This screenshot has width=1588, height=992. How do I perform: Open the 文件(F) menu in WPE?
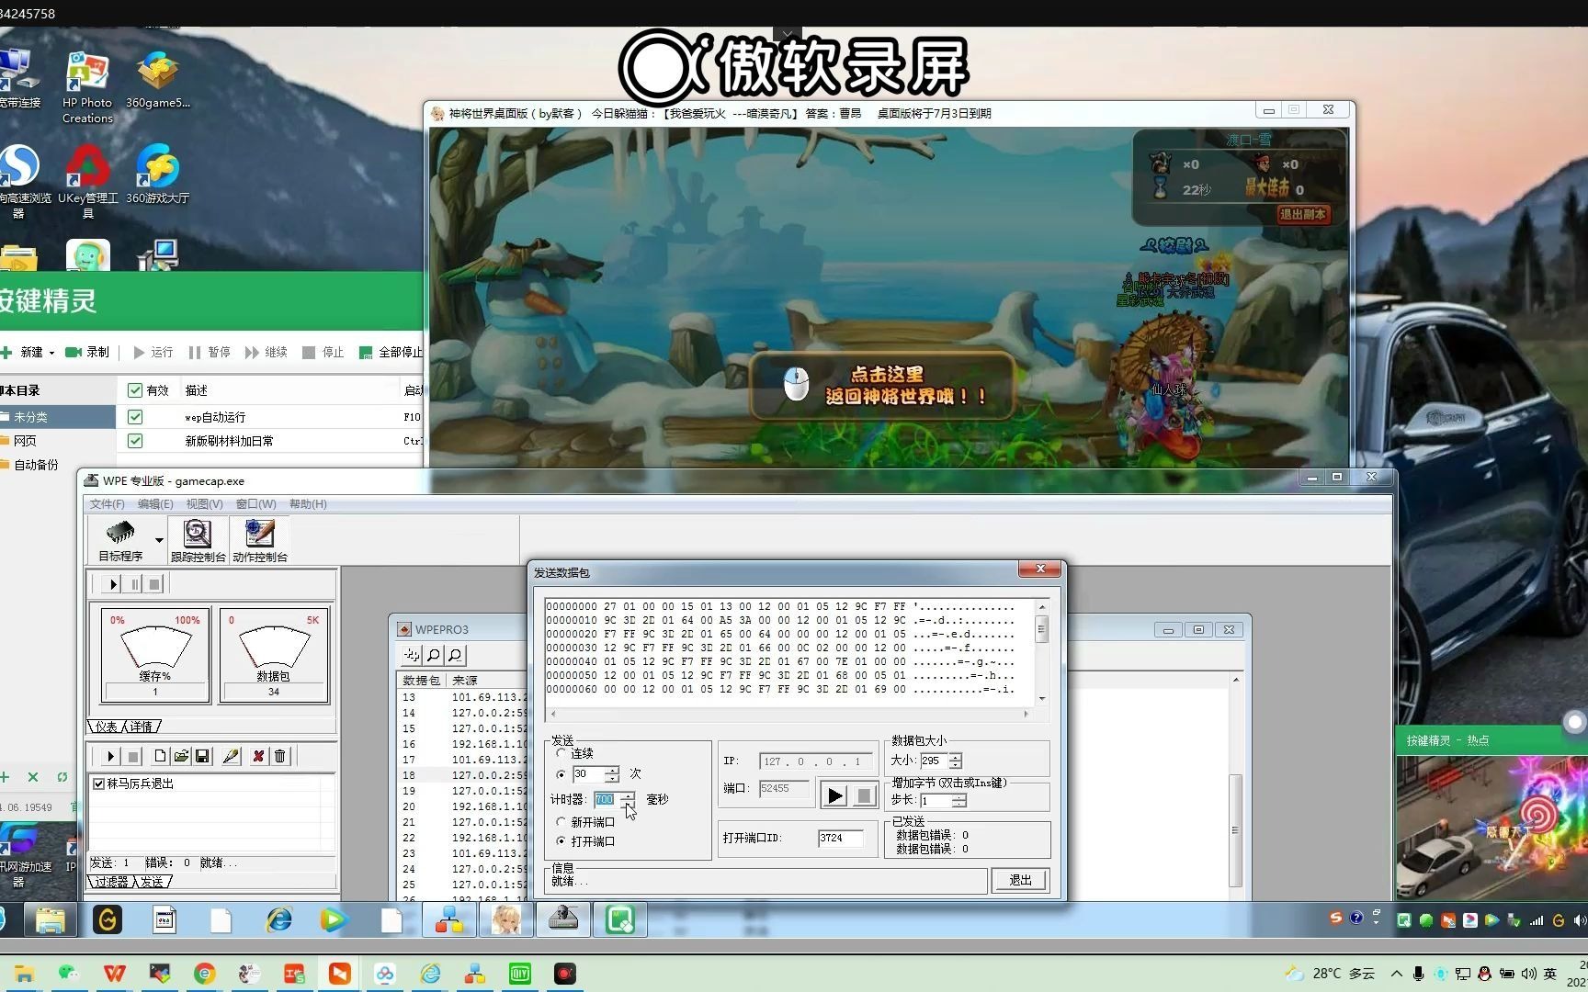[x=107, y=504]
